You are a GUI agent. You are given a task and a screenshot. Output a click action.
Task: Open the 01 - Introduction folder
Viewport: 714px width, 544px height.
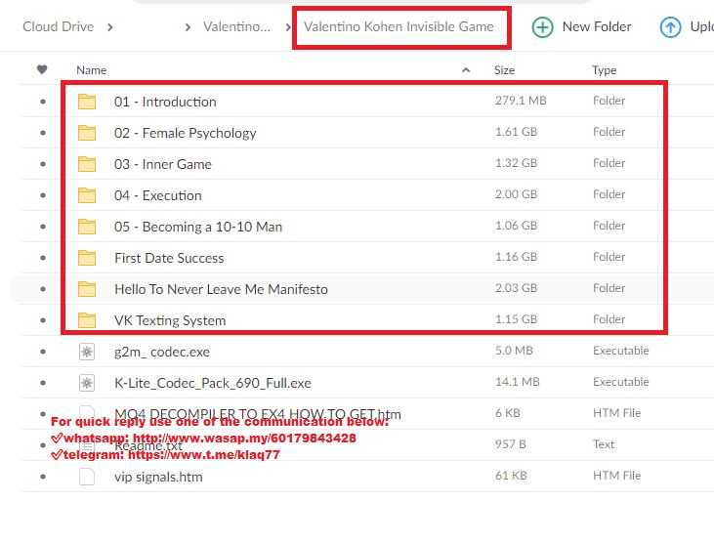[165, 102]
